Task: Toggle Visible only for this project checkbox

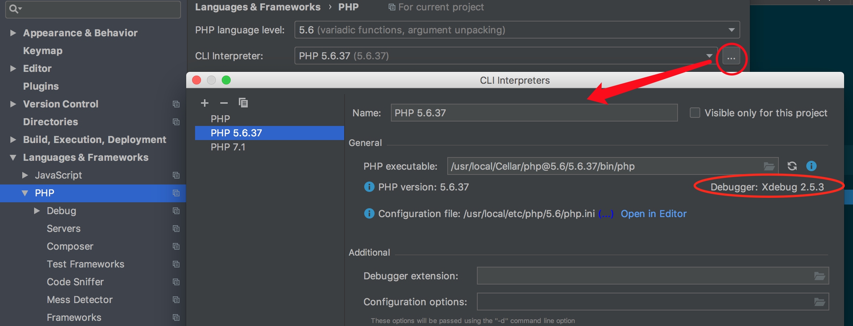Action: tap(695, 113)
